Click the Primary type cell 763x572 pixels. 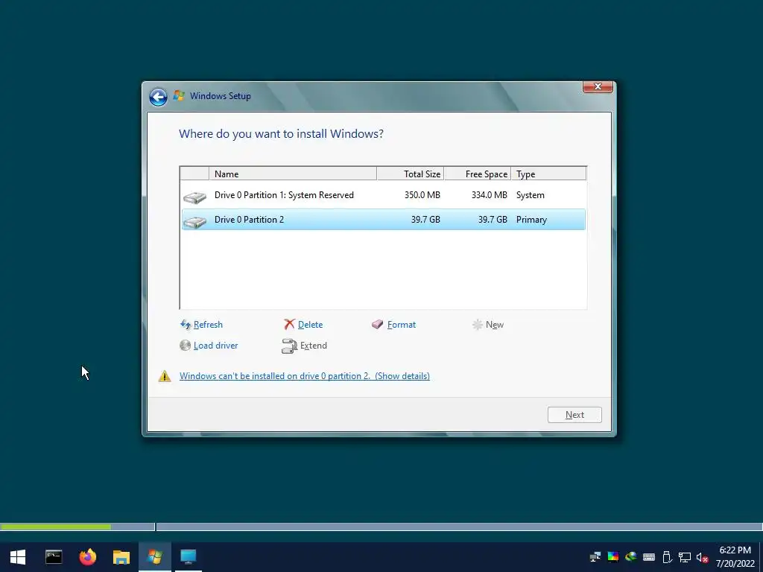tap(531, 220)
